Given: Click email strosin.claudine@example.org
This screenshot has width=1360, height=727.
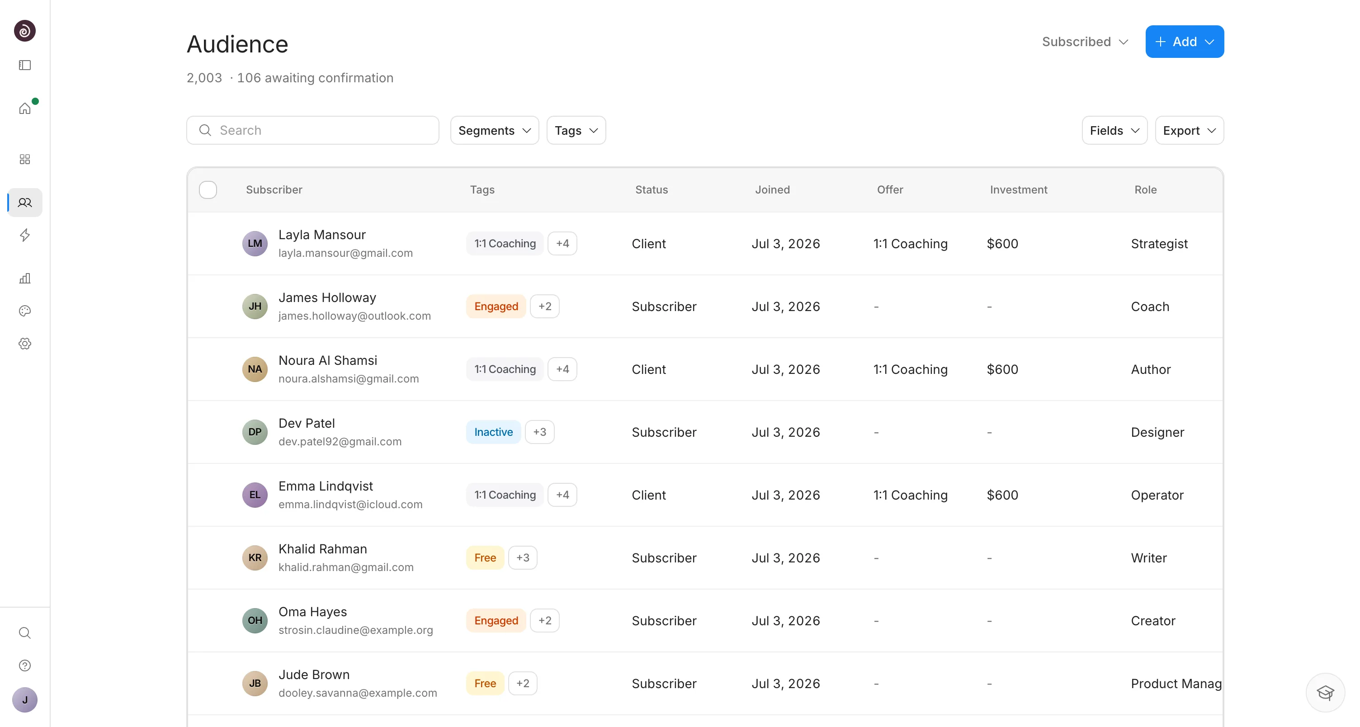Looking at the screenshot, I should coord(356,630).
